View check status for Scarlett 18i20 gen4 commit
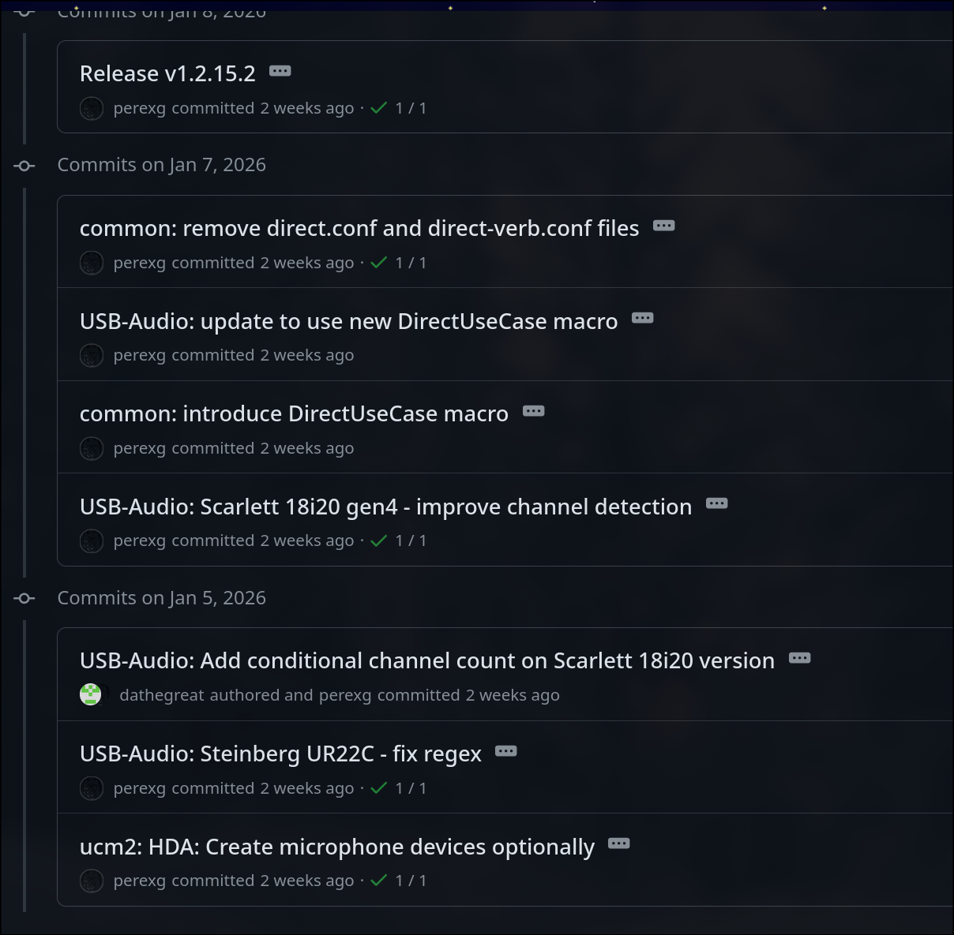The width and height of the screenshot is (954, 935). pos(379,540)
